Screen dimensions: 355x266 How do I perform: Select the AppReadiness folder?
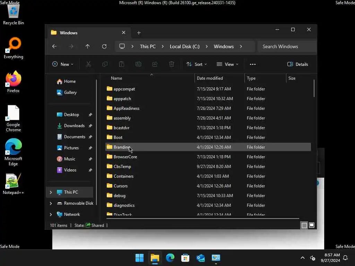208,108
